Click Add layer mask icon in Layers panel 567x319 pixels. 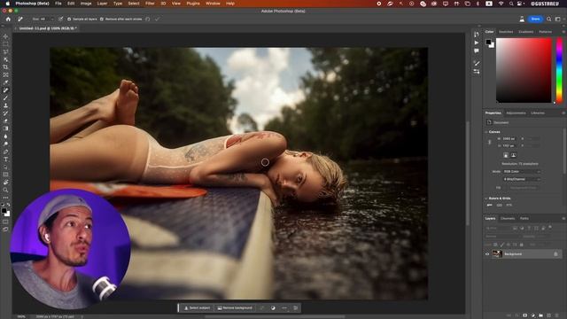(524, 315)
